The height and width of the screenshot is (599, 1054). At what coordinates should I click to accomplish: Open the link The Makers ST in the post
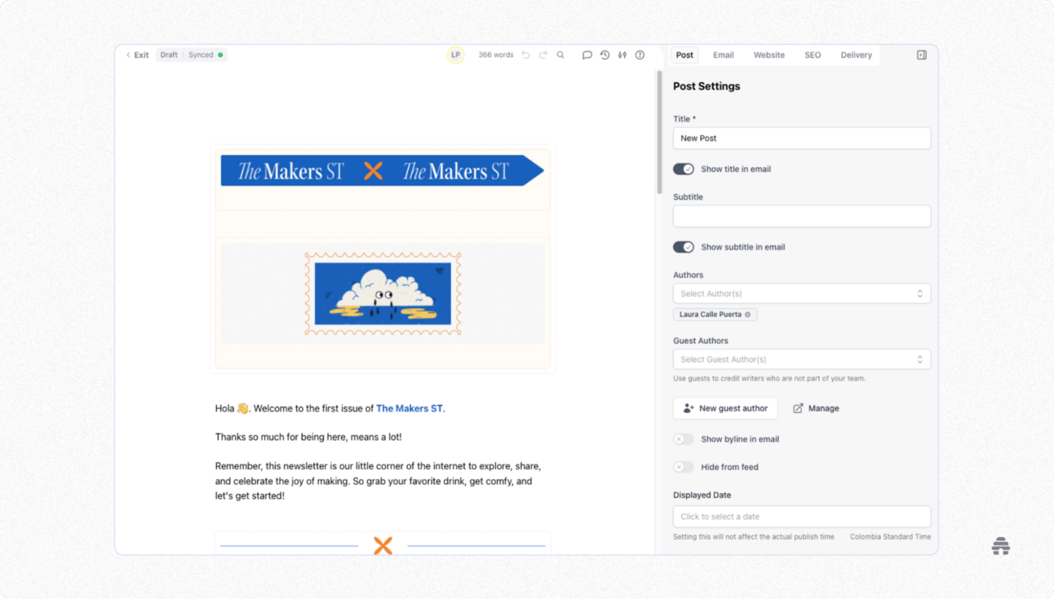[410, 408]
